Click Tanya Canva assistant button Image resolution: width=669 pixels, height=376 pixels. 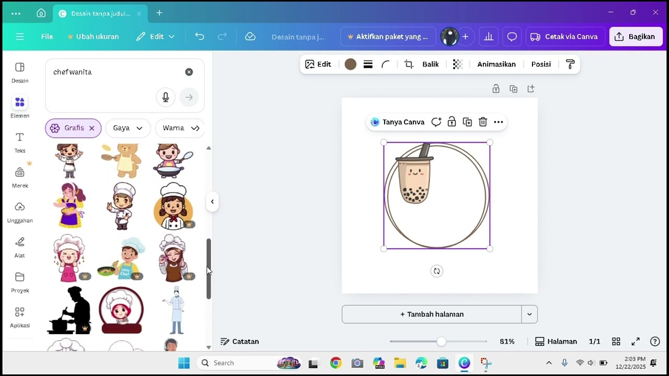point(398,122)
